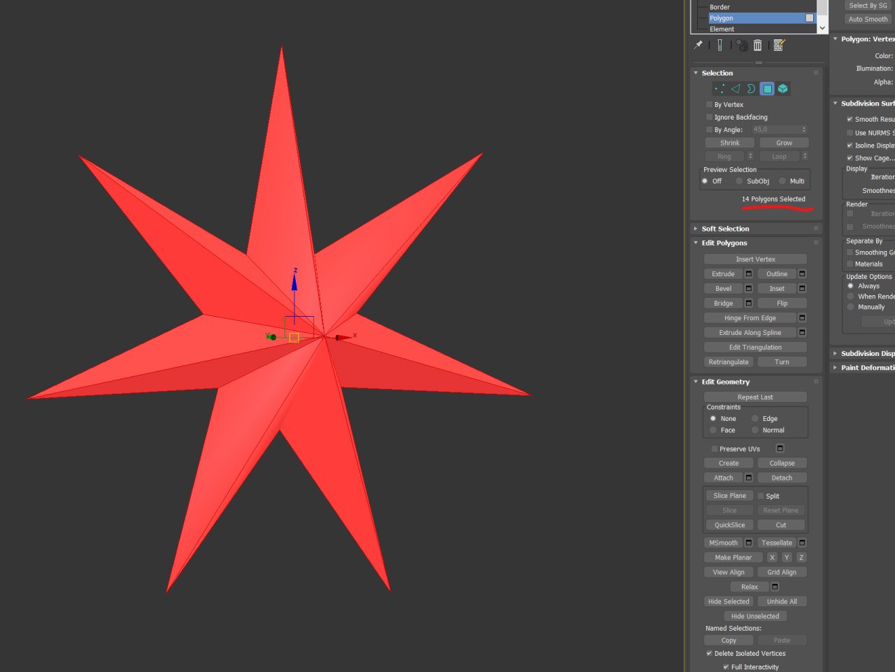Screen dimensions: 895x672
Task: Click the Pin Stack icon
Action: point(698,45)
